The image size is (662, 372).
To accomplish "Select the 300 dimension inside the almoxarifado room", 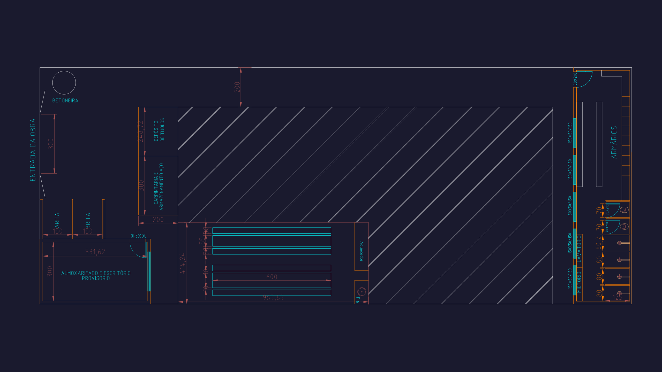I will pos(50,272).
